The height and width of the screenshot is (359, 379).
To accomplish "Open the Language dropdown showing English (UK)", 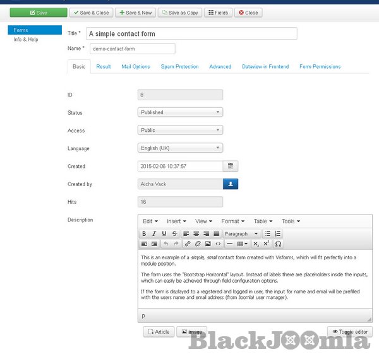I will [180, 148].
